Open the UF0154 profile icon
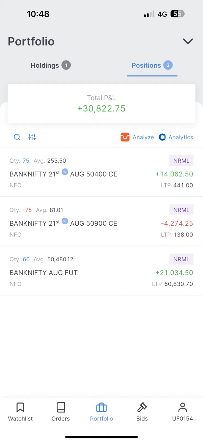This screenshot has width=203, height=442. (x=182, y=407)
